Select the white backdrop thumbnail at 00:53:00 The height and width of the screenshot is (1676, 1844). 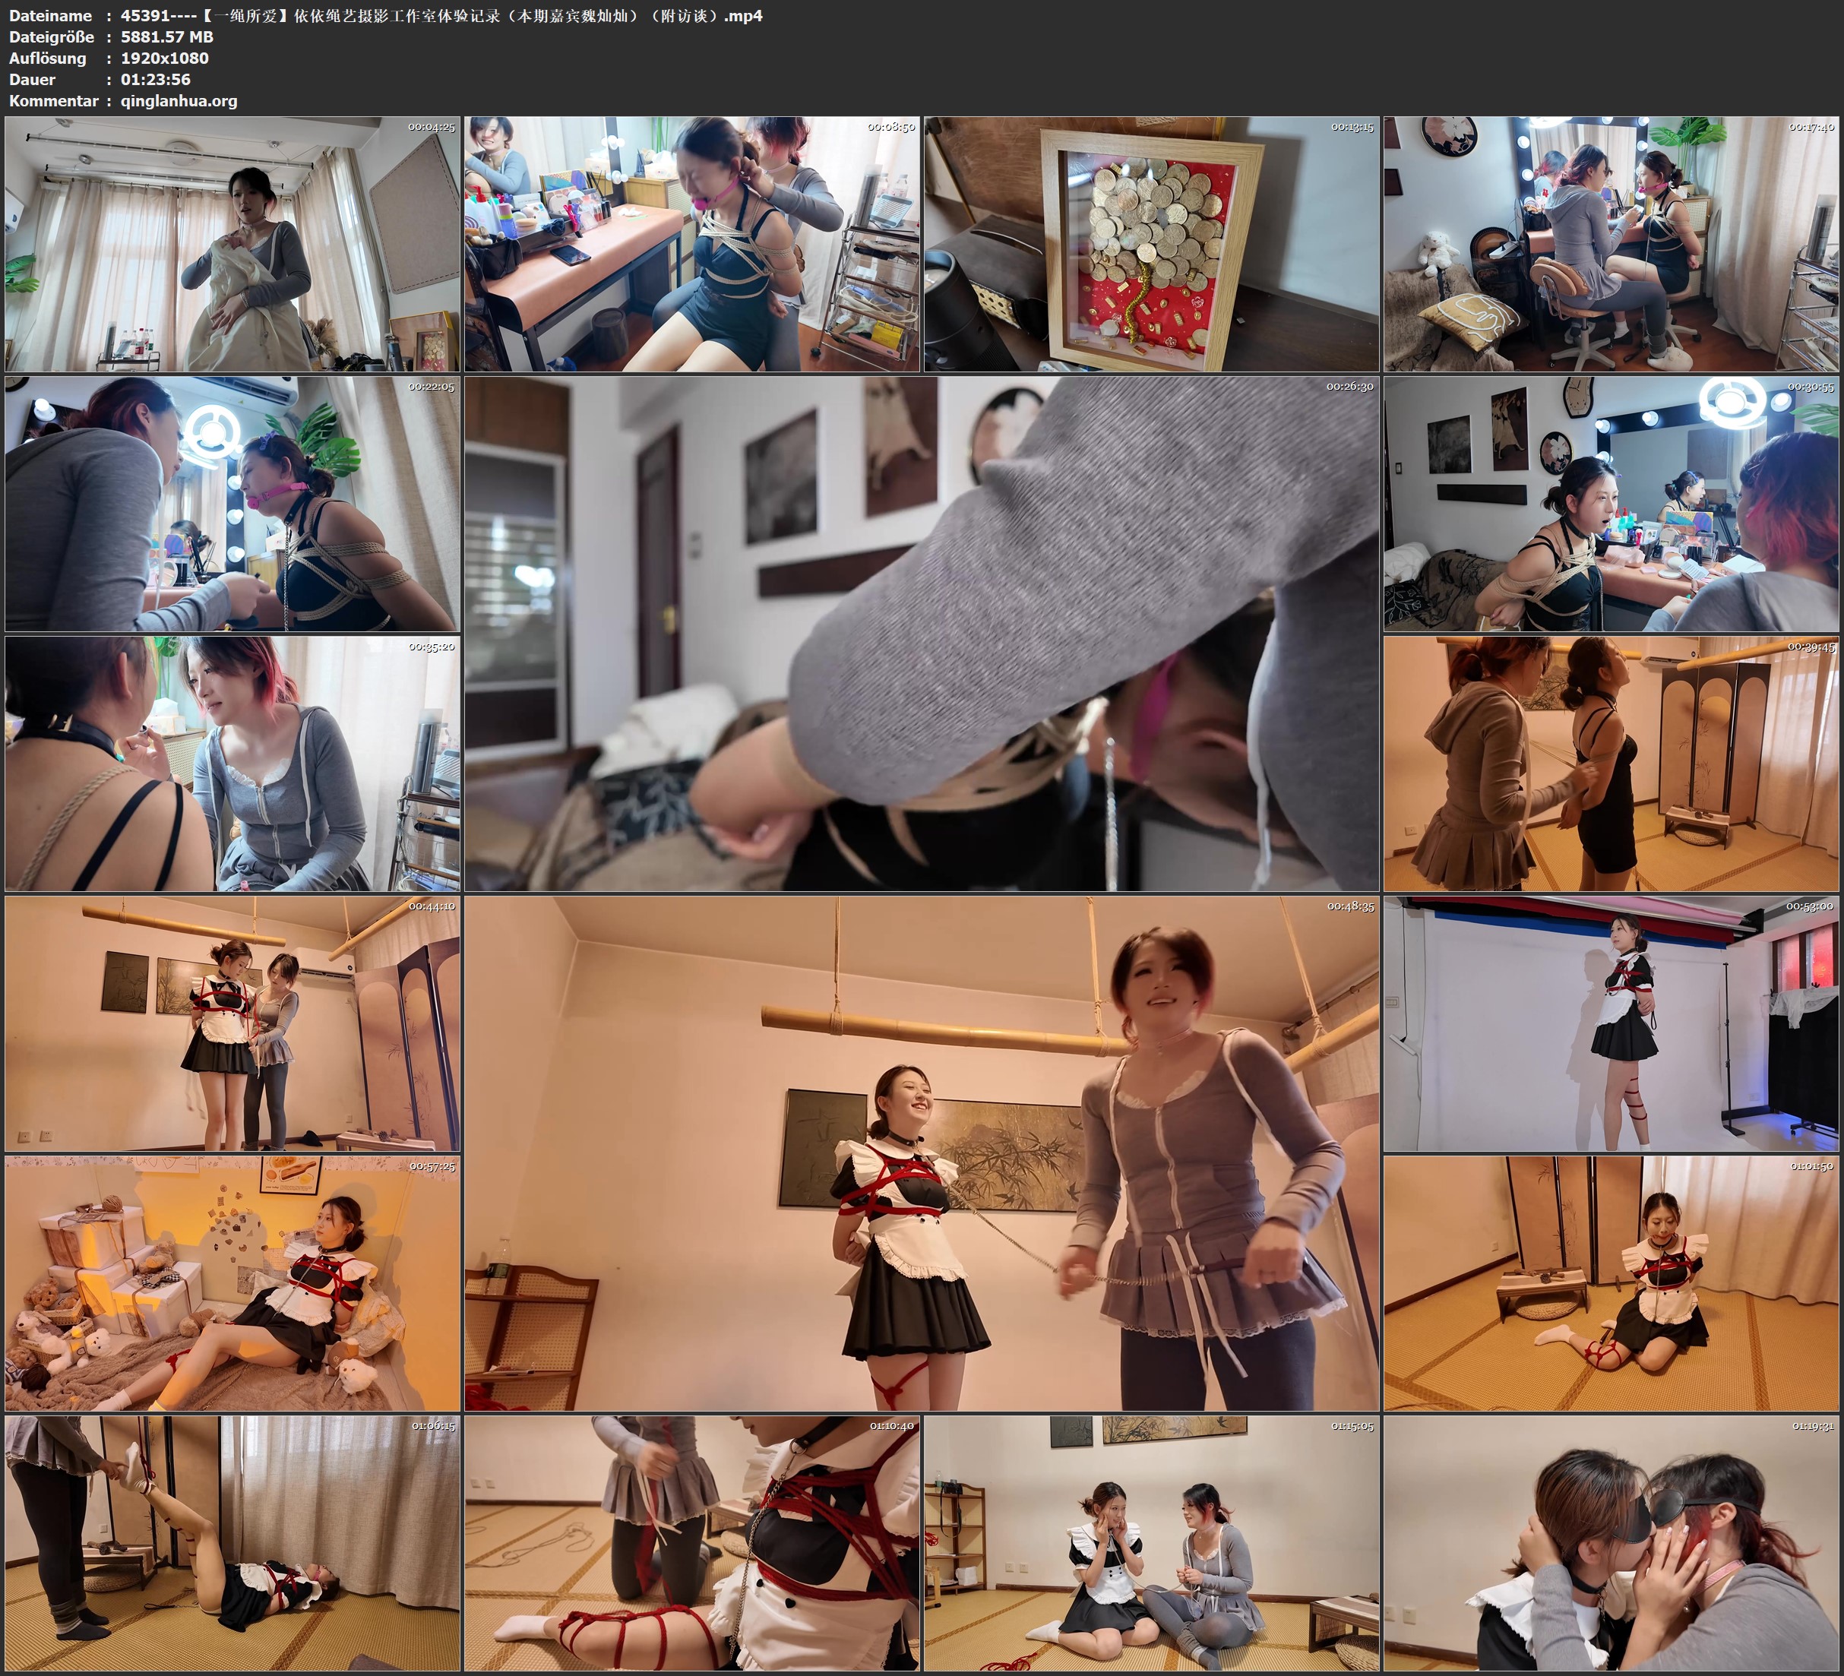1610,1023
